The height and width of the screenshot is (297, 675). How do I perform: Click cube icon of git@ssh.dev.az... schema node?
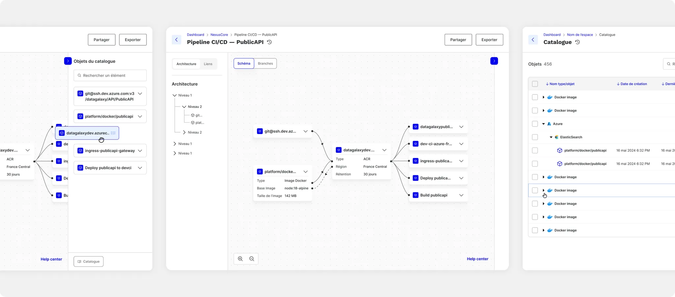pos(260,131)
